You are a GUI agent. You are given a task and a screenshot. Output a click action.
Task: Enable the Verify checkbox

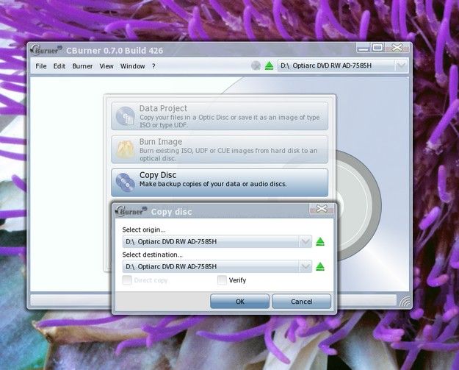click(222, 280)
